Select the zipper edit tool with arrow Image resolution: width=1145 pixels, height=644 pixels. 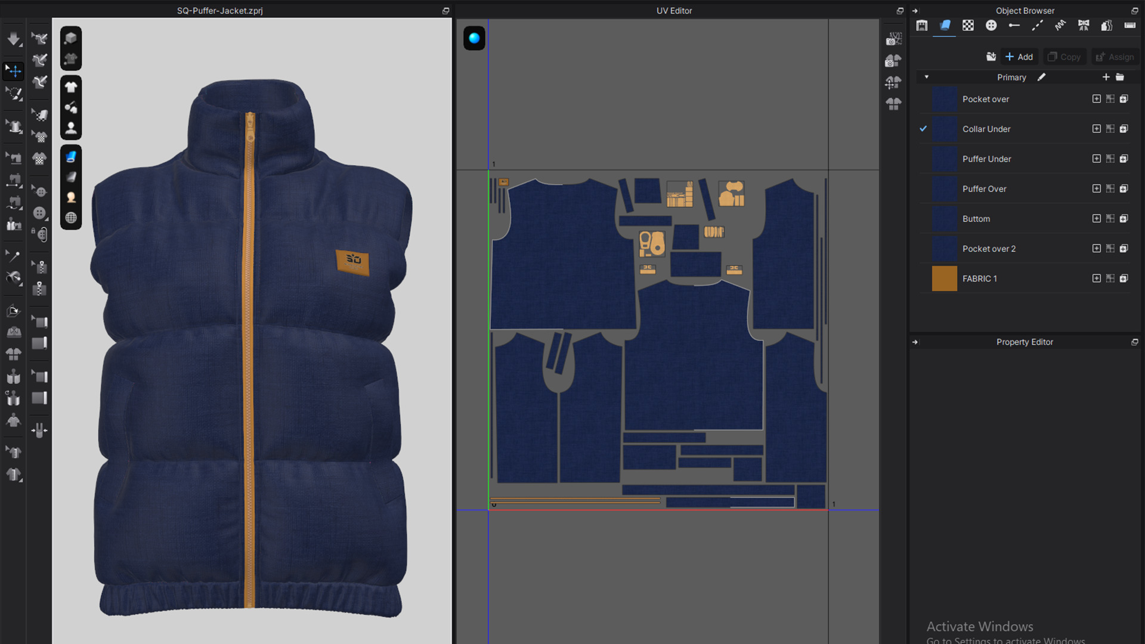(39, 267)
